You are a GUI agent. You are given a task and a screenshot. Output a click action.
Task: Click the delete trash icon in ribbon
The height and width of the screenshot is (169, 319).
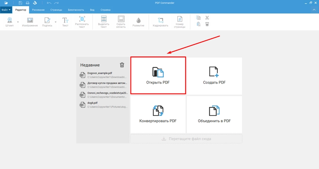click(207, 24)
